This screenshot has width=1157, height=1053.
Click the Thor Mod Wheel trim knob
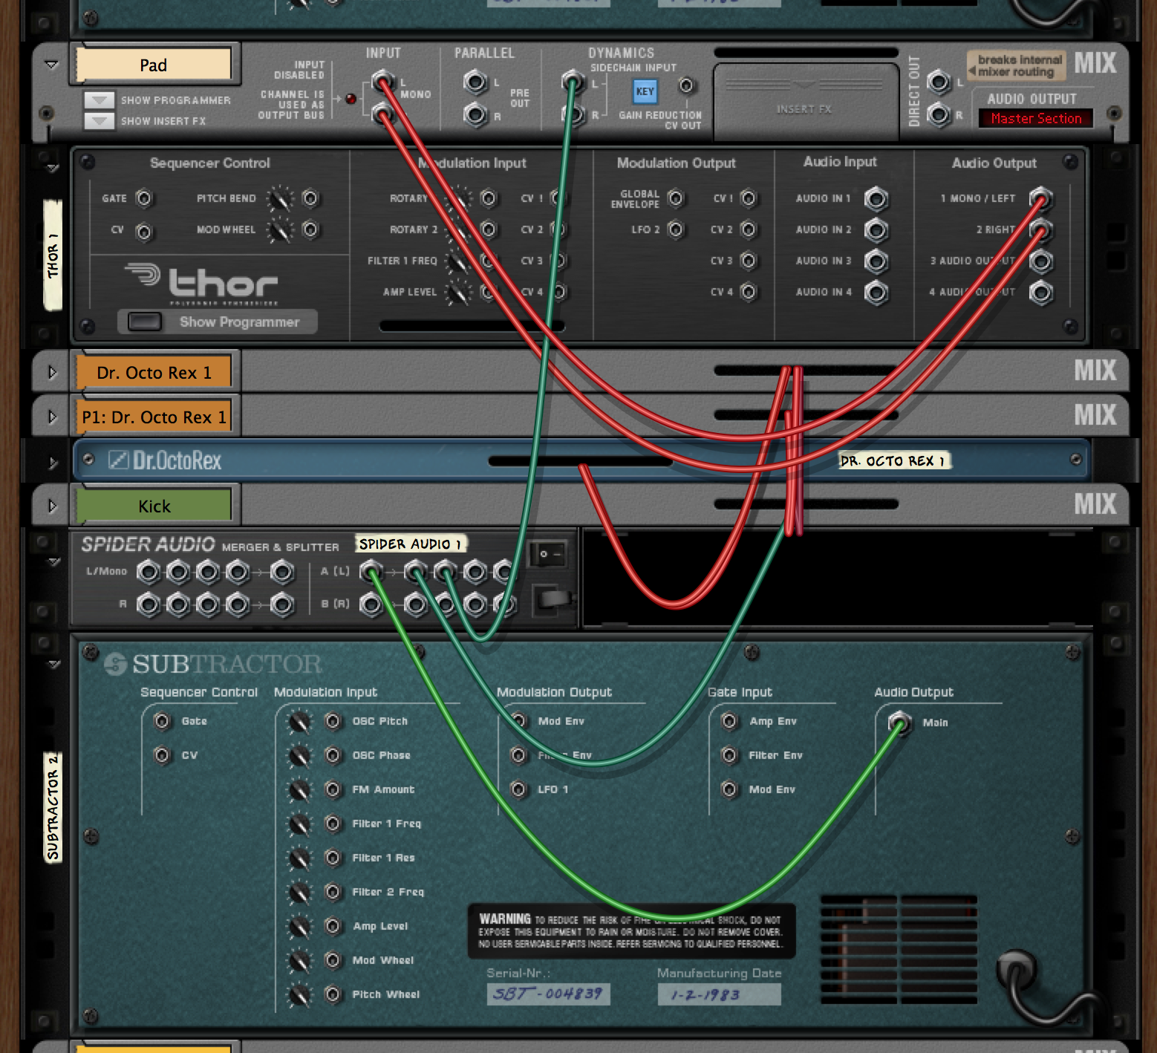click(280, 230)
